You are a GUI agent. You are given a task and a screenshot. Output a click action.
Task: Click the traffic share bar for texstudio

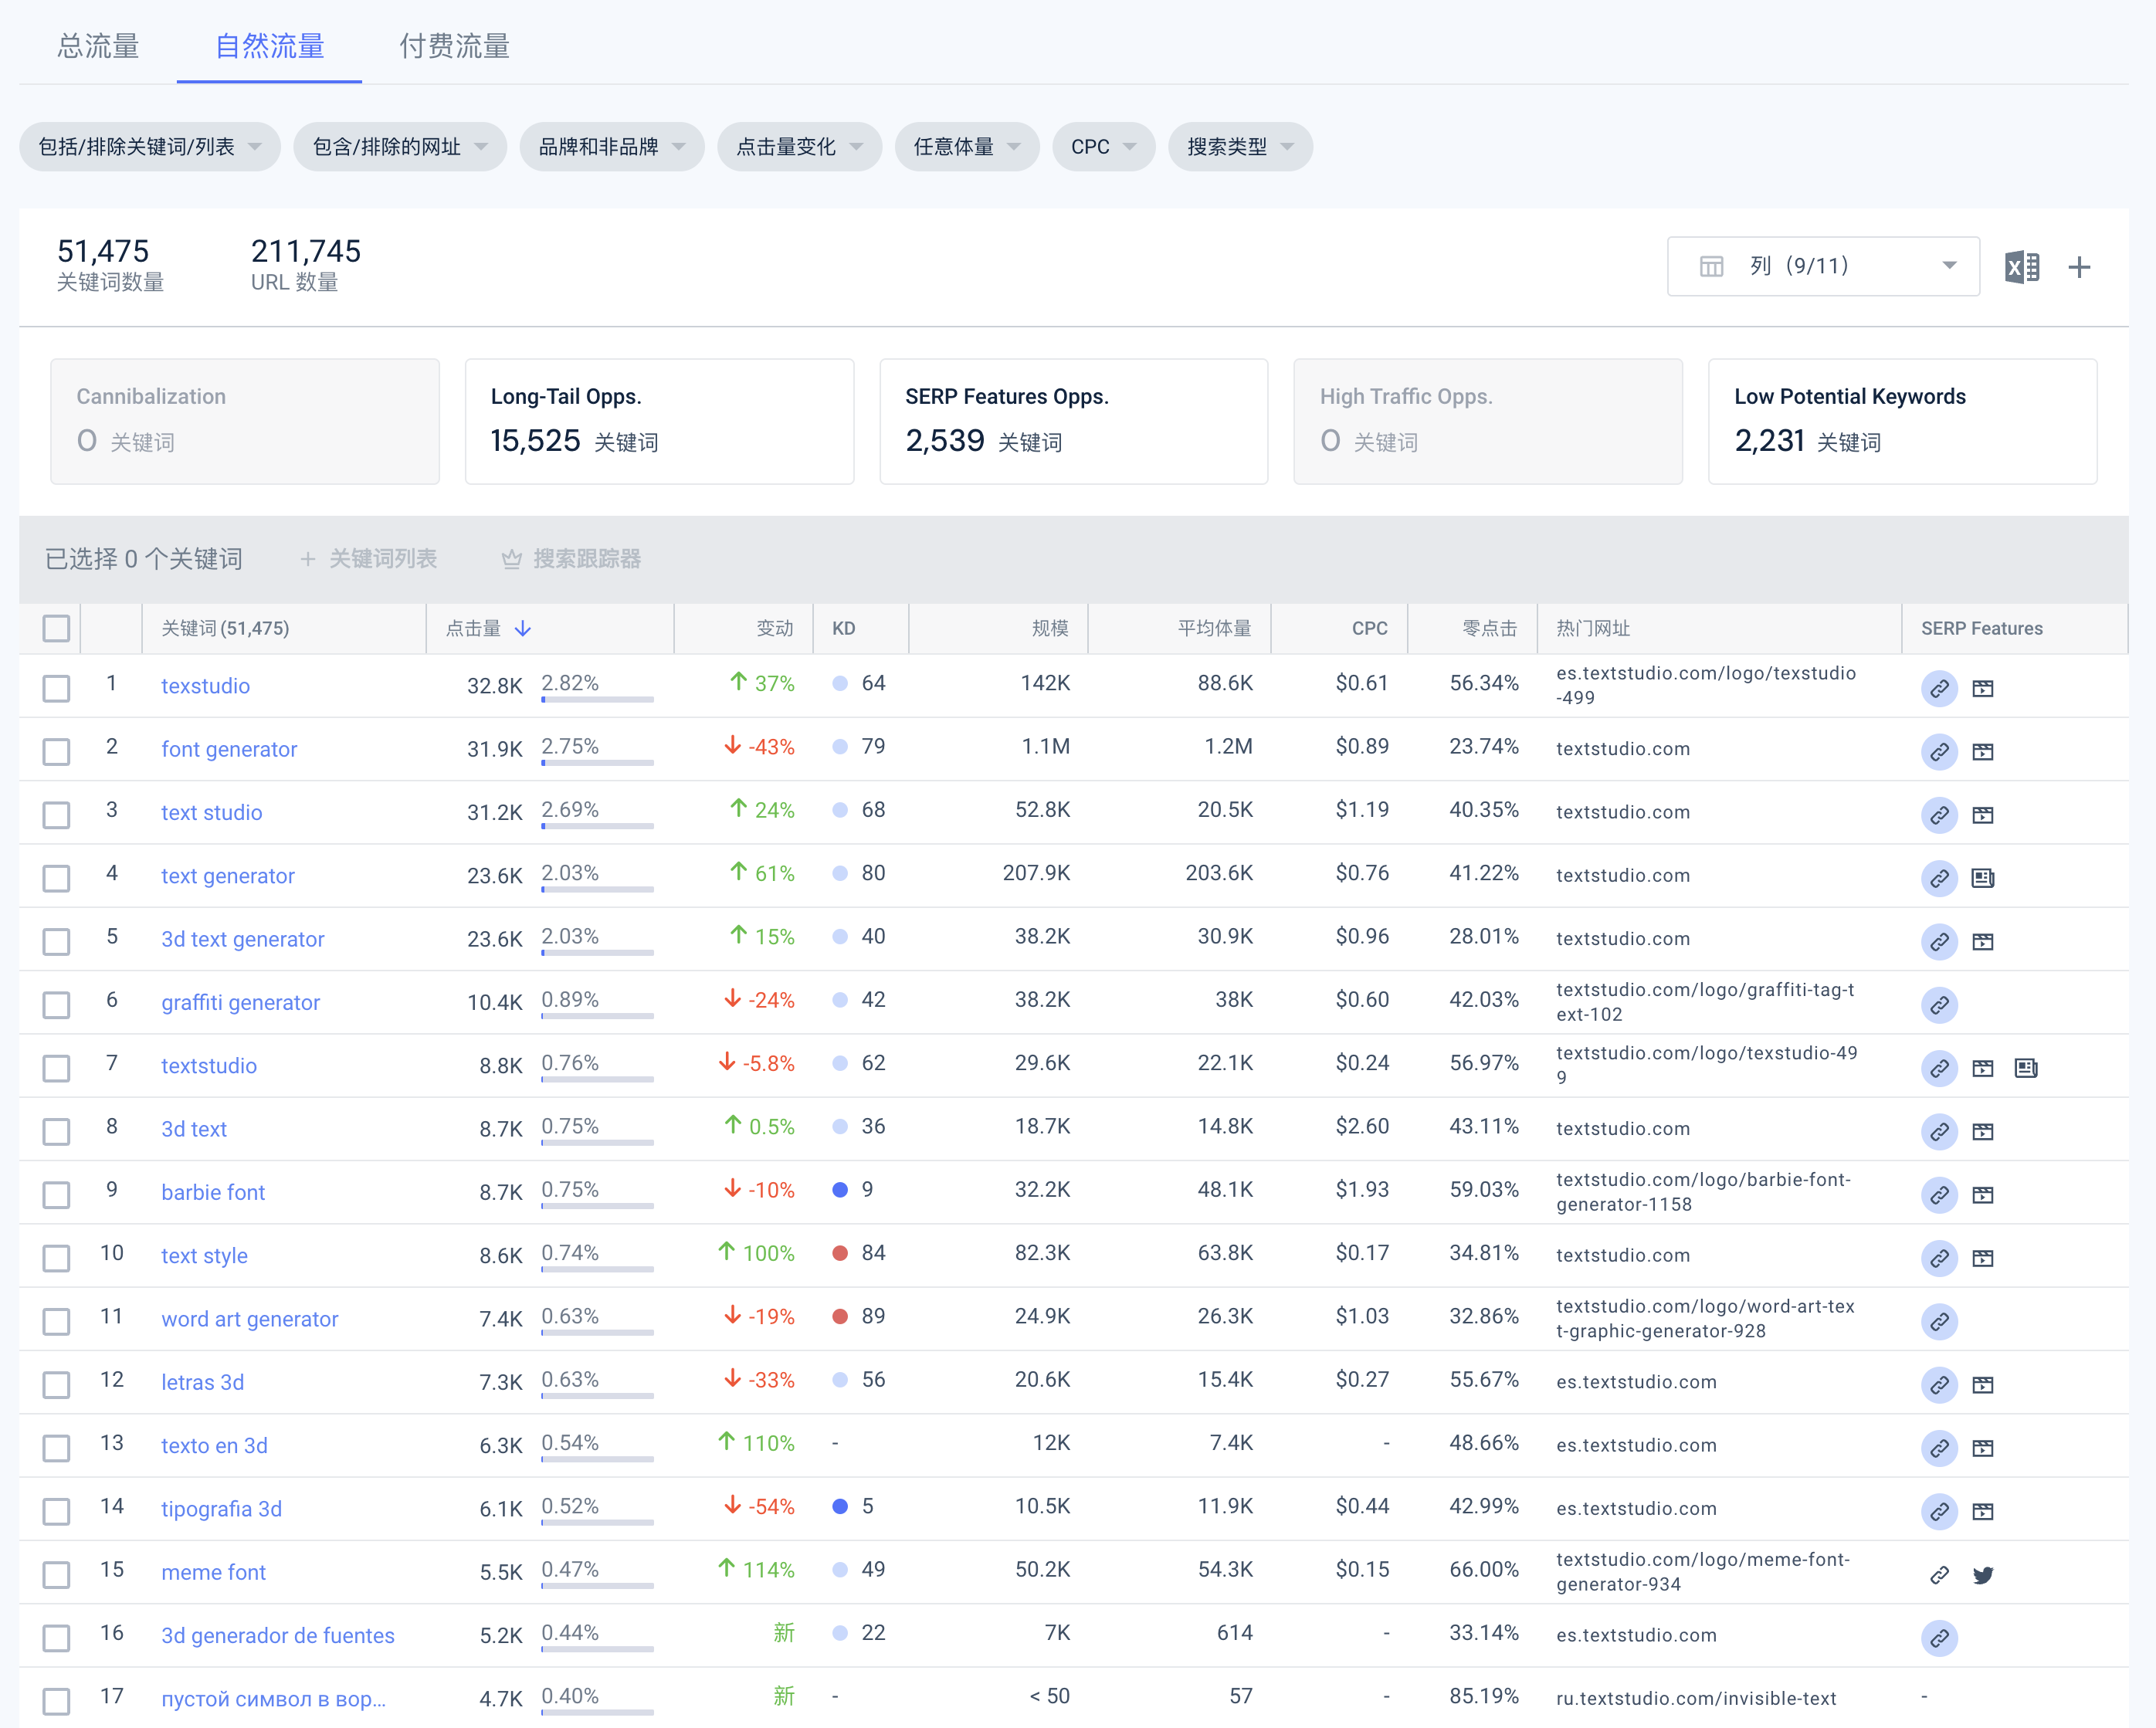(597, 699)
